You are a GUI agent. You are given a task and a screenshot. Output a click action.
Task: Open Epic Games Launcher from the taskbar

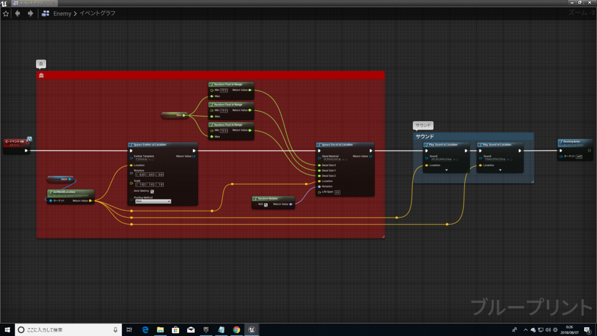(x=206, y=330)
